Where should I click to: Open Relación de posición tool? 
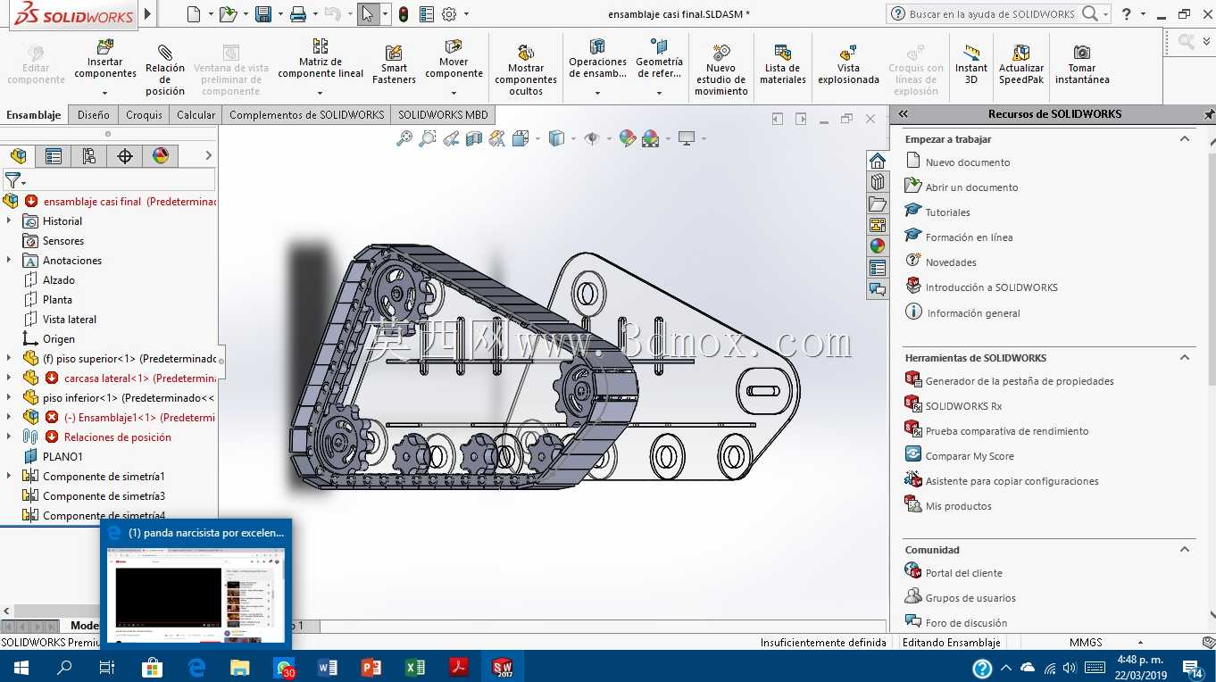click(165, 68)
